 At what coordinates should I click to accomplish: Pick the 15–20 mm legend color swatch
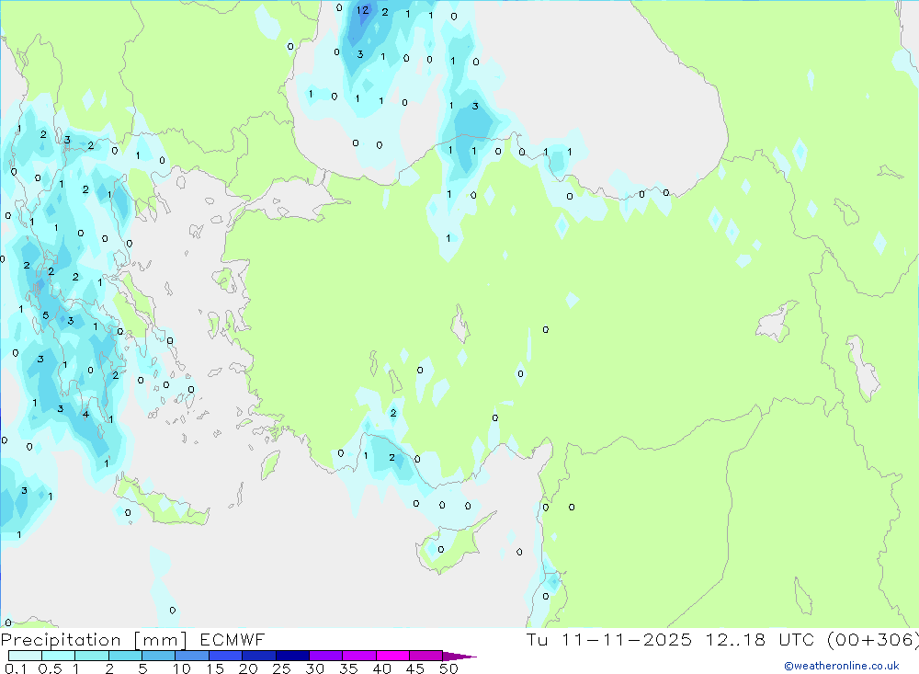[x=225, y=656]
